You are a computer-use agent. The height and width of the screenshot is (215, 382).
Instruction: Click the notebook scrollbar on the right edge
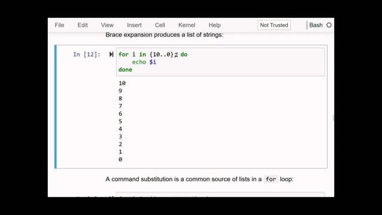pos(333,118)
